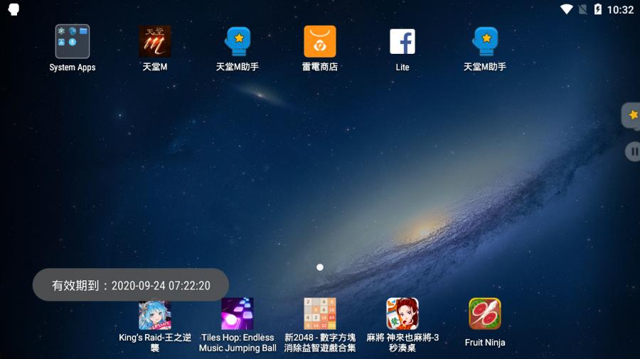Launch the 天堂M game icon
This screenshot has height=359, width=640.
[x=155, y=42]
